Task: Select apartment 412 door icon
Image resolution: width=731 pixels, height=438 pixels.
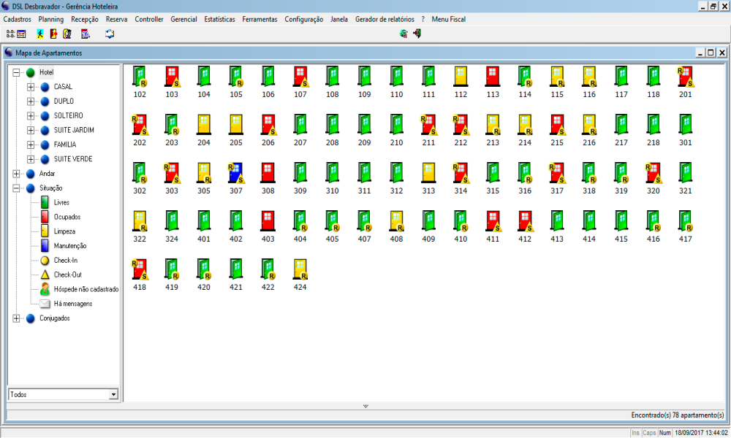Action: (525, 221)
